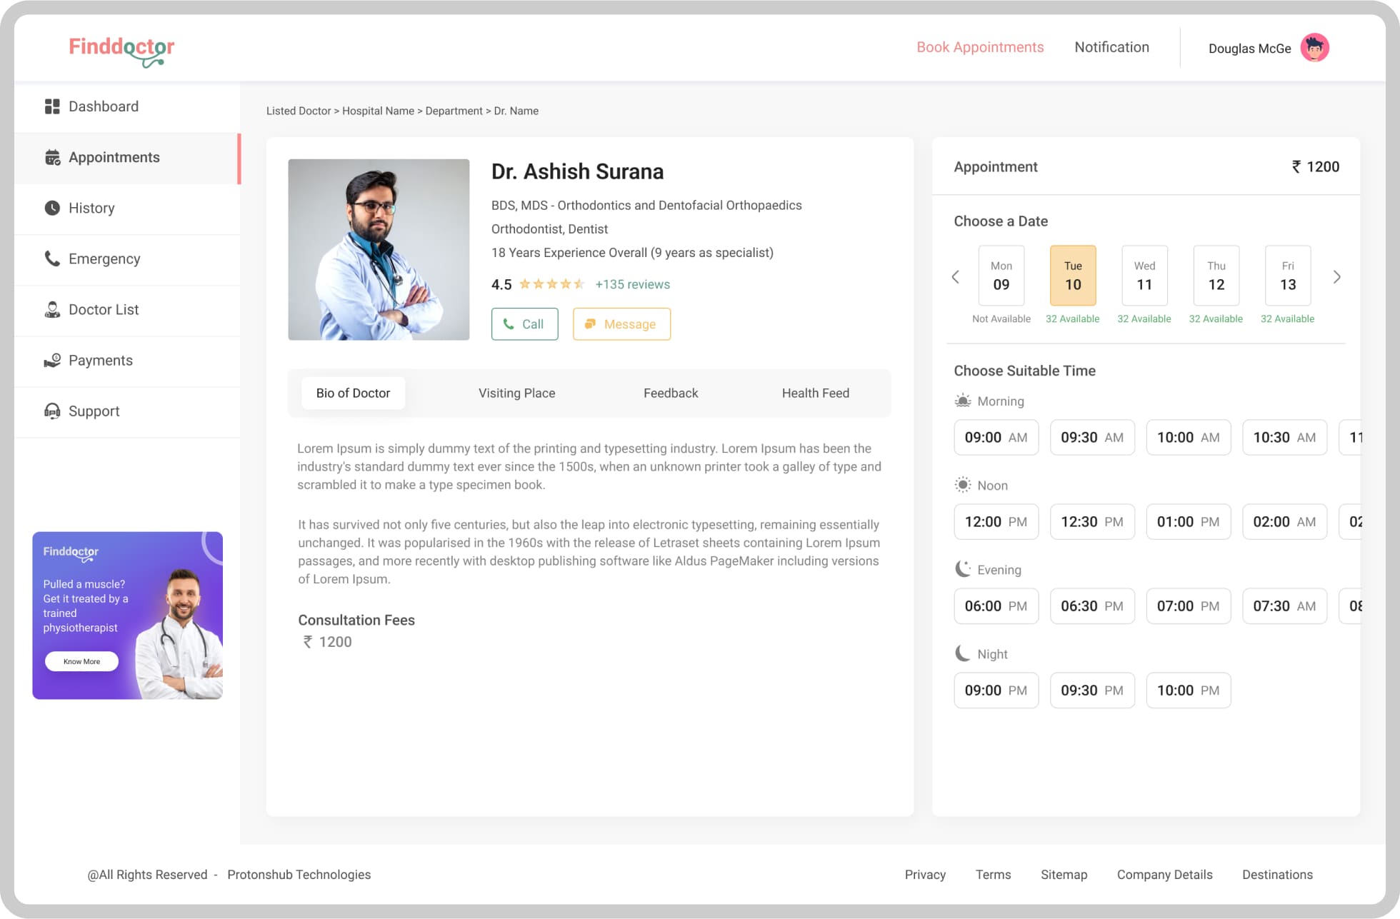Choose the 07:30 AM evening slot
1400x919 pixels.
click(1284, 606)
